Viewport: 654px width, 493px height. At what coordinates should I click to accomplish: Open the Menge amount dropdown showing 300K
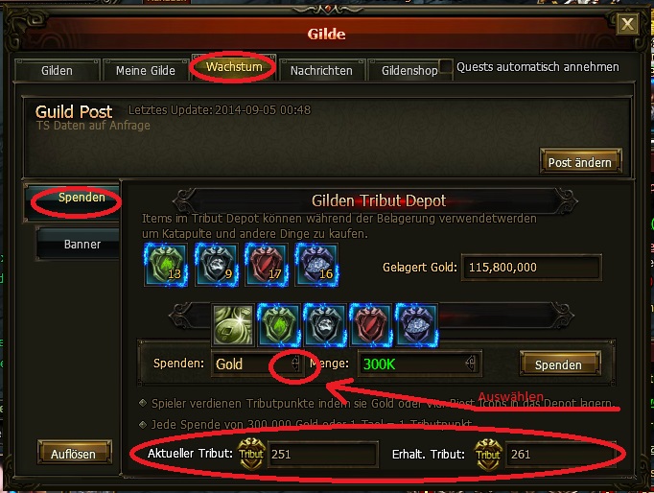471,364
